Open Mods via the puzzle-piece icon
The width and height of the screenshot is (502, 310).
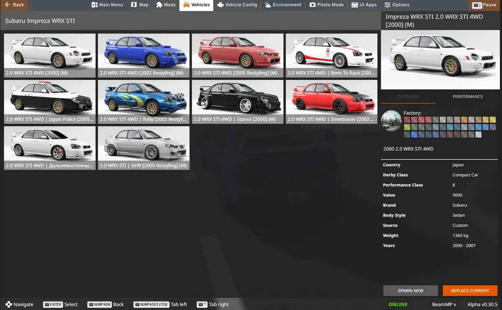159,5
